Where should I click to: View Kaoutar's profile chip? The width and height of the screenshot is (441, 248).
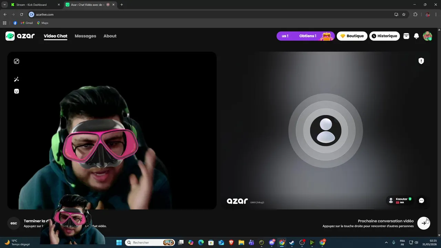tap(400, 200)
